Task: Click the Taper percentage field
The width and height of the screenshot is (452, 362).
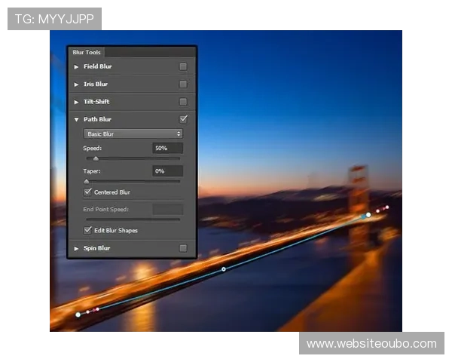Action: coord(166,171)
